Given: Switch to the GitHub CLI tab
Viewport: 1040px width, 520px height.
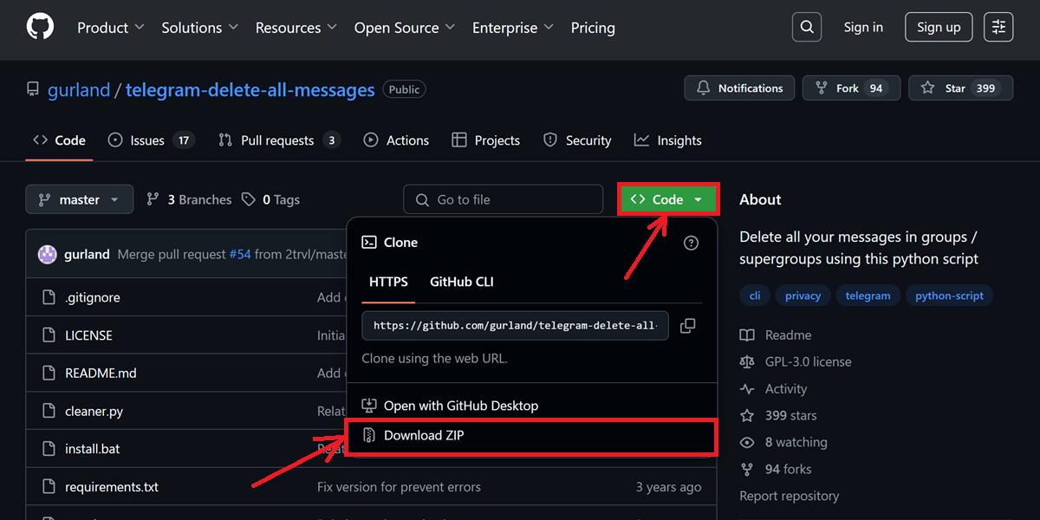Looking at the screenshot, I should point(461,282).
